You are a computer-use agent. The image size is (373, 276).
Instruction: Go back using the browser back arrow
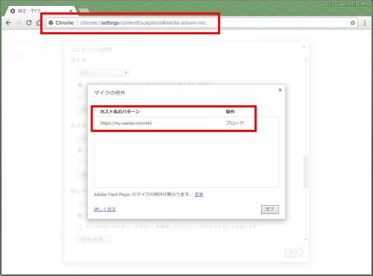coord(8,23)
